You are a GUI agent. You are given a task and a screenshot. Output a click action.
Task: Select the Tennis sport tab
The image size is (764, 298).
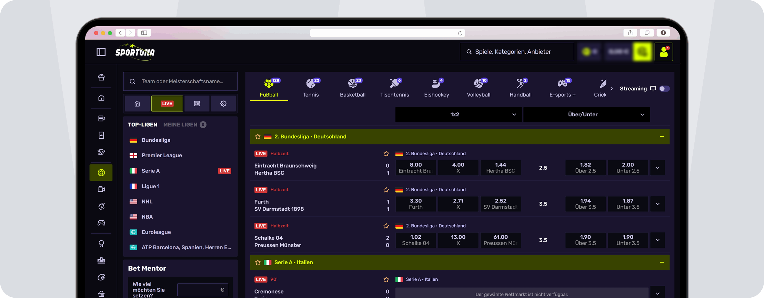(x=311, y=88)
